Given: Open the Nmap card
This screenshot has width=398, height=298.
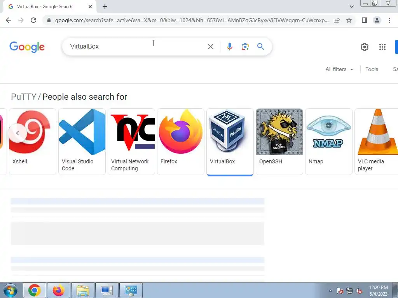Looking at the screenshot, I should coord(329,142).
